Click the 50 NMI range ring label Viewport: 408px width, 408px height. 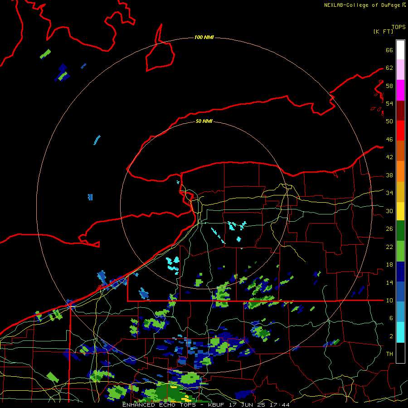[204, 121]
